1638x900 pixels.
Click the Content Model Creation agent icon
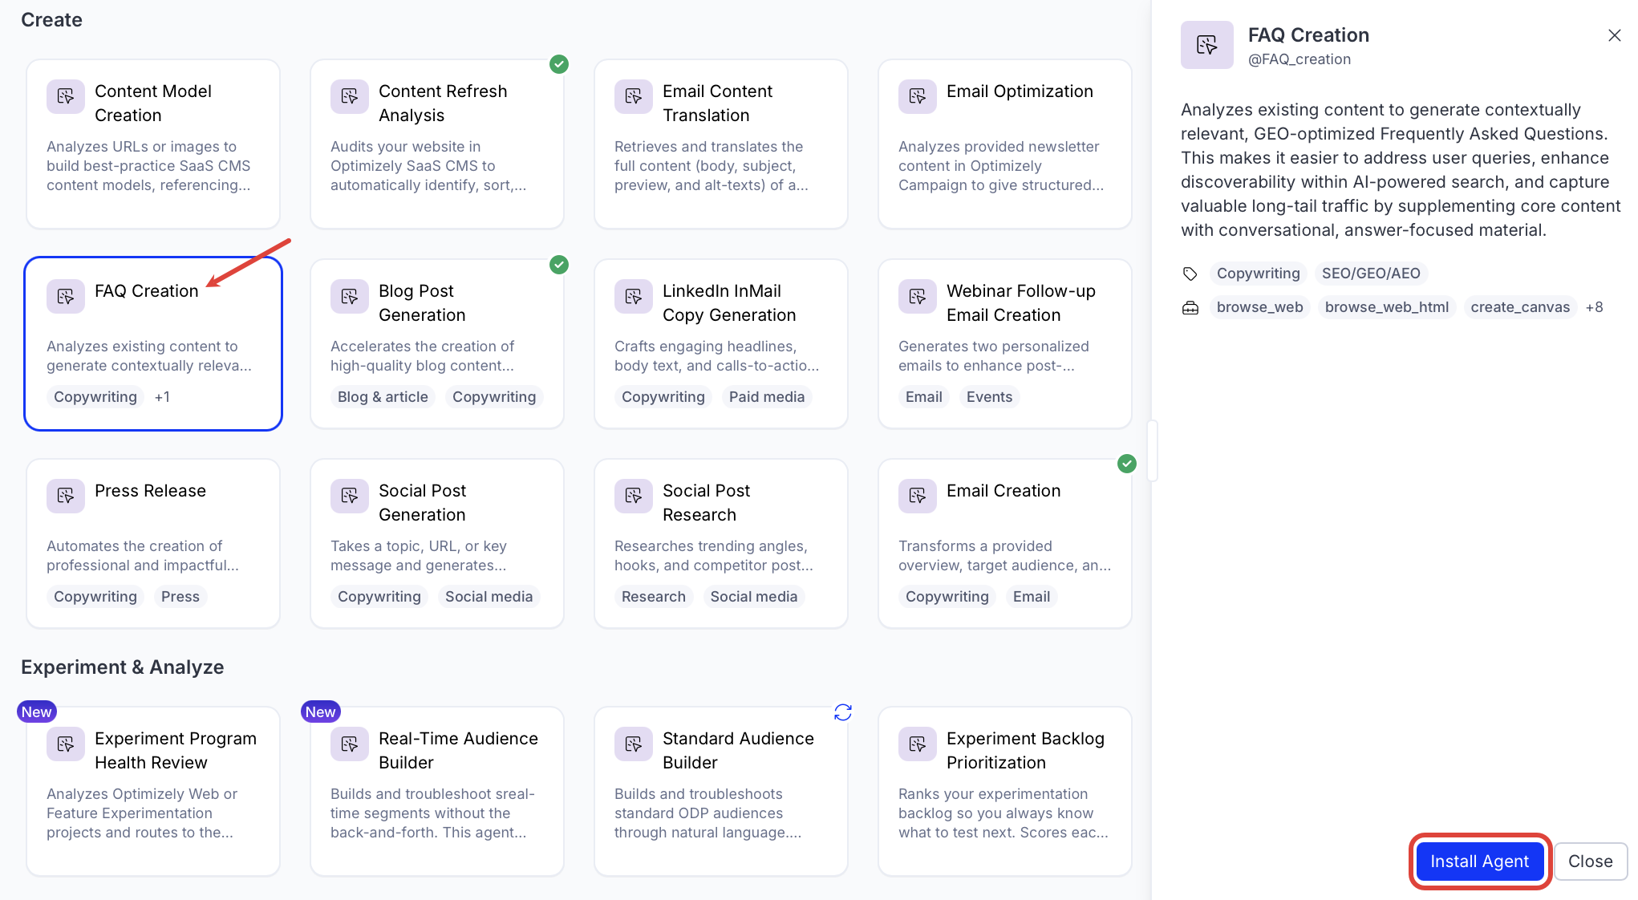[x=66, y=96]
